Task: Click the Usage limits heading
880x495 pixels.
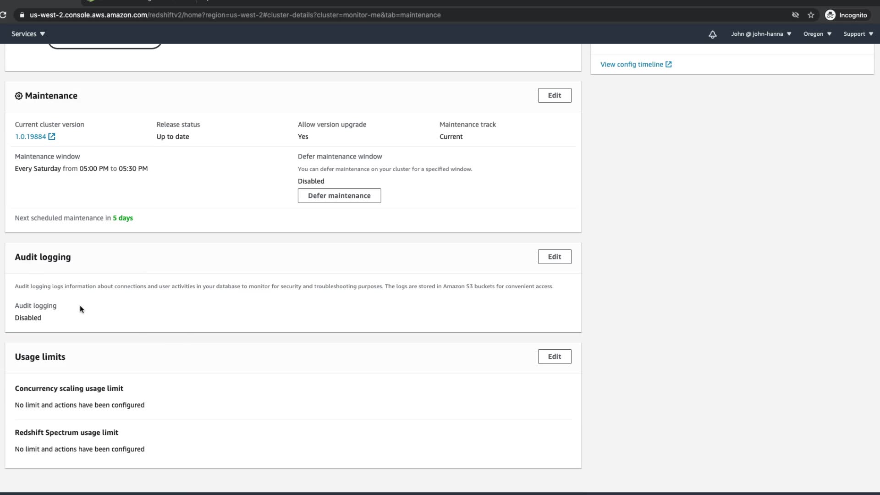Action: coord(40,357)
